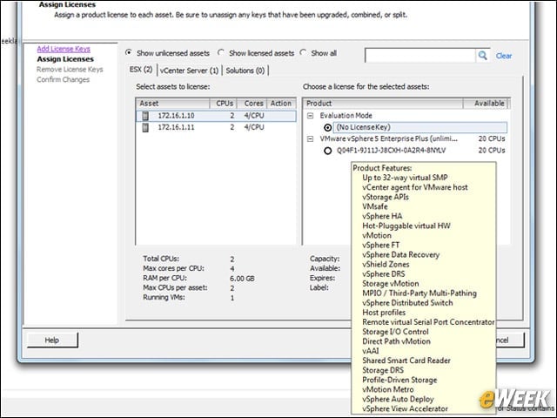This screenshot has width=557, height=418.
Task: Click license key text Q04F1-9J11J-J8CXH-0A2R4-8NYLV
Action: click(x=391, y=151)
